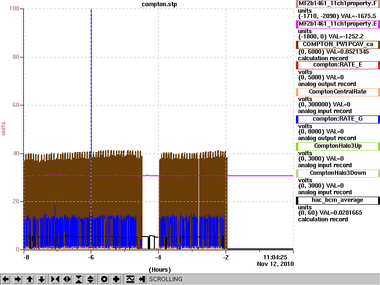
Task: Select the MF2b1461_11ch1property.F curve legend
Action: (338, 4)
